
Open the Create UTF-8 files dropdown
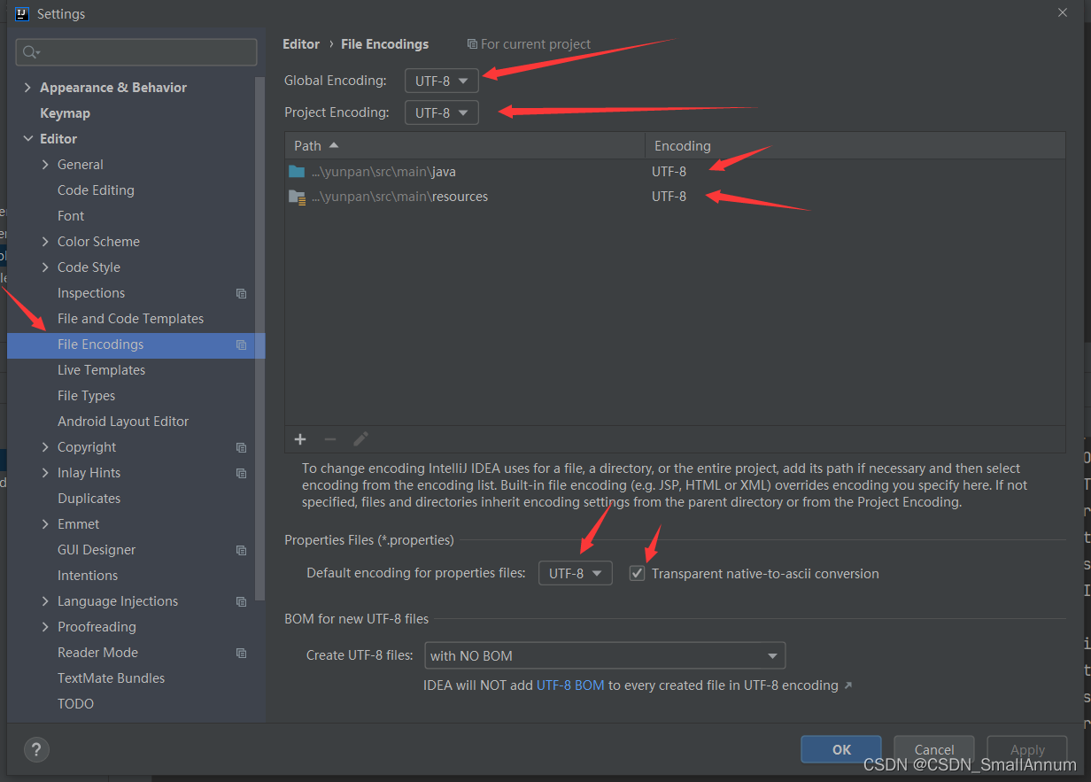605,655
